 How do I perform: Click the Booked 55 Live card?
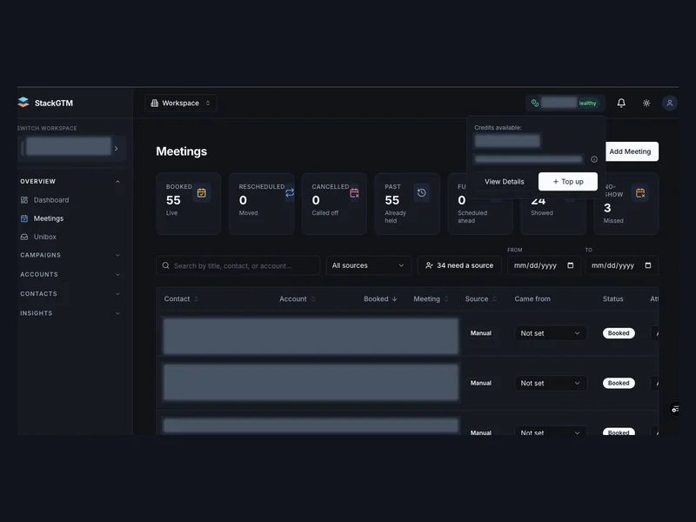(x=188, y=204)
